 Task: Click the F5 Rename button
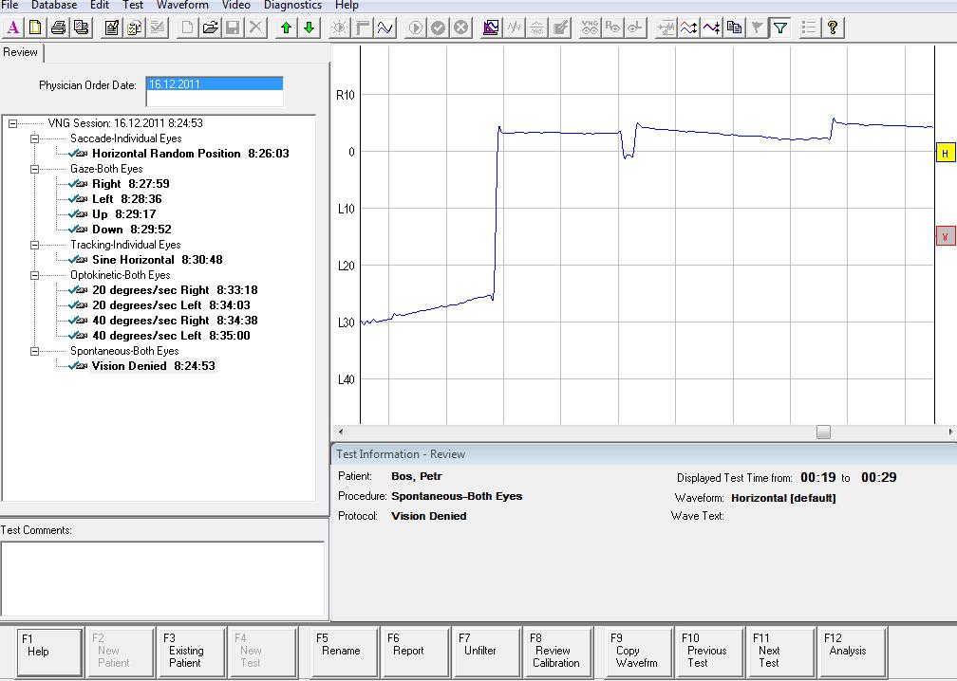coord(345,653)
